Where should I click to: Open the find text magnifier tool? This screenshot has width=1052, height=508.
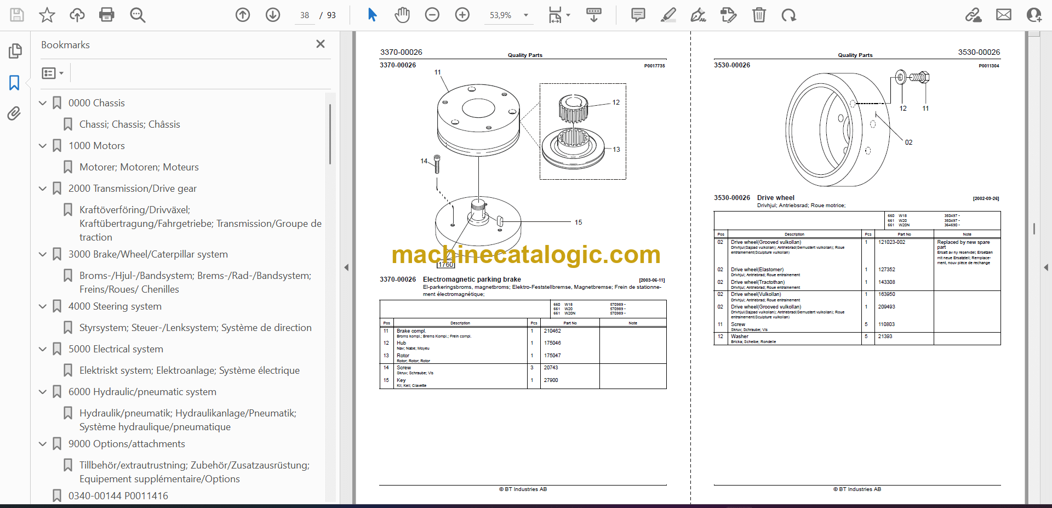(138, 15)
